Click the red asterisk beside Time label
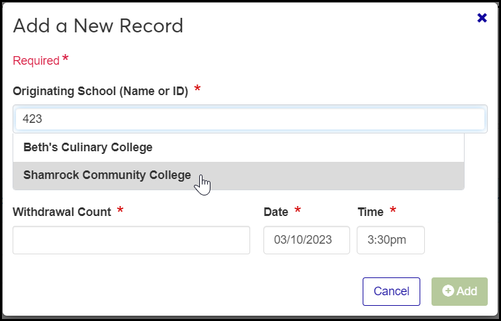 (x=393, y=211)
